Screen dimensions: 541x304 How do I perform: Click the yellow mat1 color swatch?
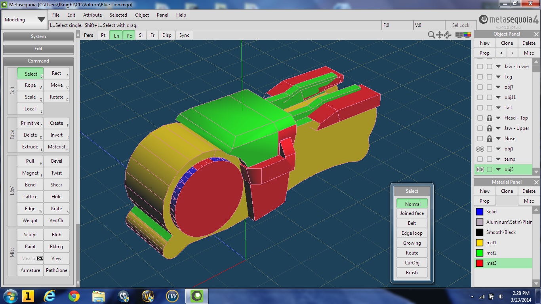click(x=480, y=243)
